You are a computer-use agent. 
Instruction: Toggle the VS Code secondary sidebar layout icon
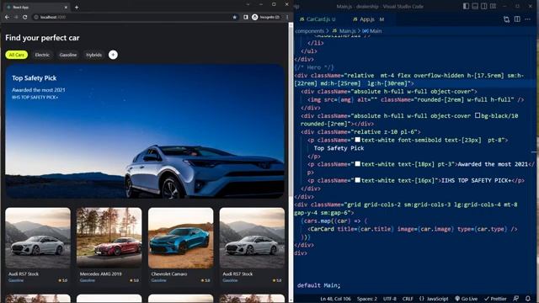pos(483,6)
